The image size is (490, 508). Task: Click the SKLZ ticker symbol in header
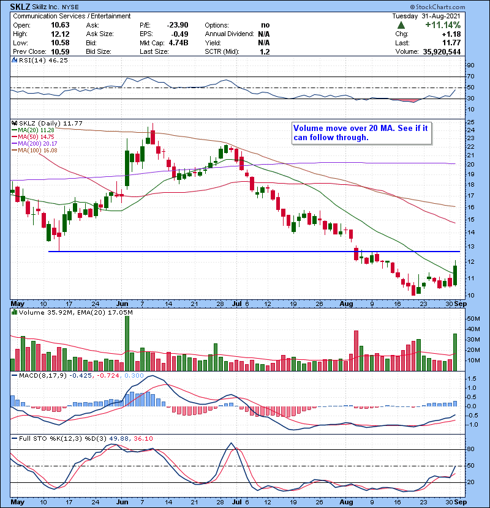[x=20, y=7]
